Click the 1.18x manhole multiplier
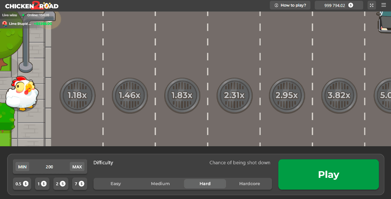The height and width of the screenshot is (199, 391). (77, 96)
